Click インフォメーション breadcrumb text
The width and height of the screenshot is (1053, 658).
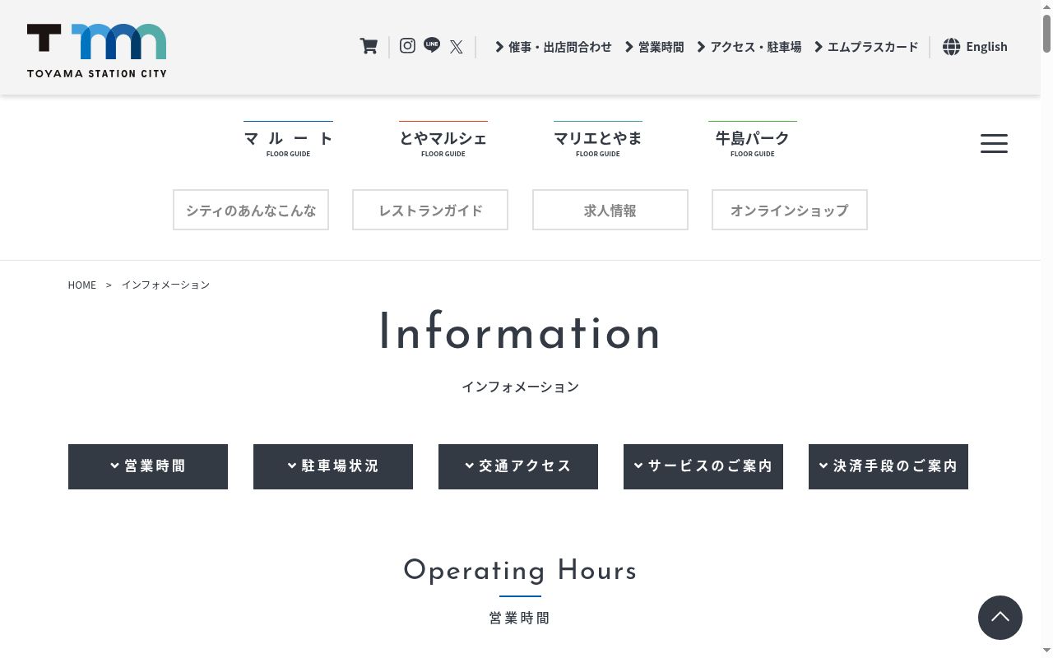pos(165,285)
